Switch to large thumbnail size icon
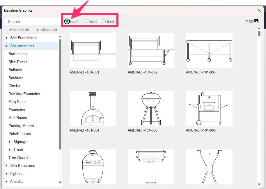266x189 pixels. pyautogui.click(x=256, y=21)
